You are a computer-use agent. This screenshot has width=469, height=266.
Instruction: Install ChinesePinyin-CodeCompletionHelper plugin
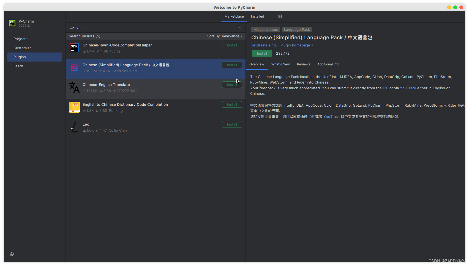point(232,45)
